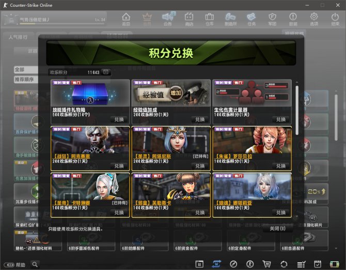Click the 欢乐积分 11043 balance text
346x270 pixels.
point(74,72)
